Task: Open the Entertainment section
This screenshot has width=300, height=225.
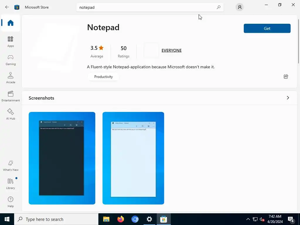Action: 11,96
